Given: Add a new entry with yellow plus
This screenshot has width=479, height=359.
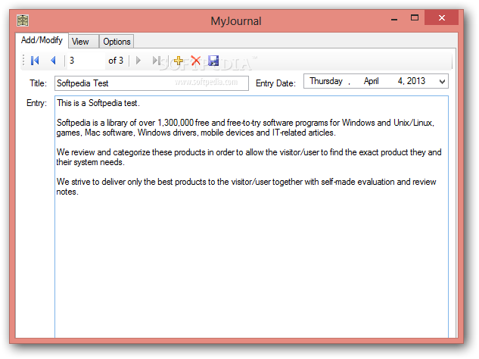Looking at the screenshot, I should [178, 61].
